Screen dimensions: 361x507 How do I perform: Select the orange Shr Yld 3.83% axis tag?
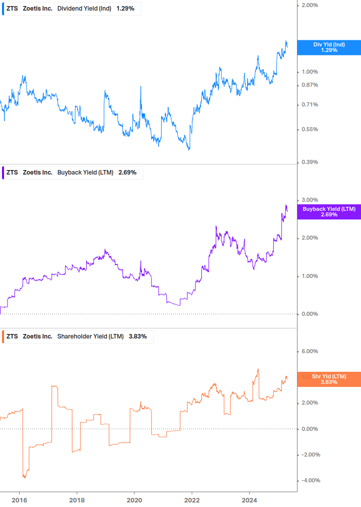coord(329,379)
